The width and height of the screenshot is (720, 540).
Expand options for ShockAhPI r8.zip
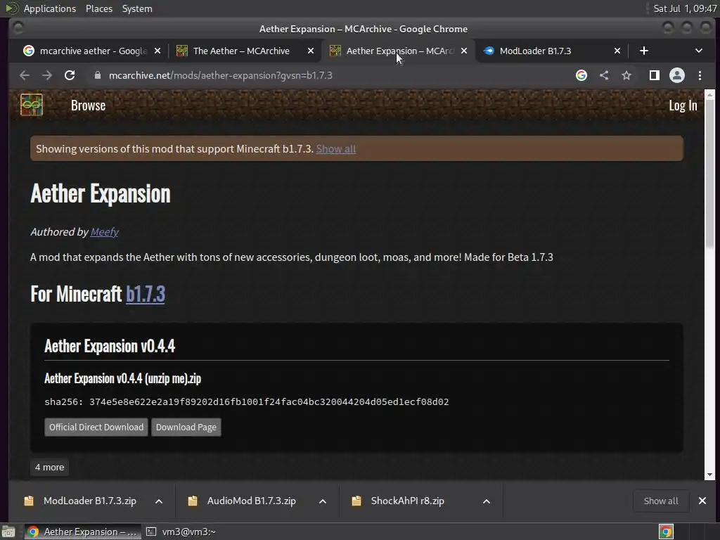tap(487, 501)
